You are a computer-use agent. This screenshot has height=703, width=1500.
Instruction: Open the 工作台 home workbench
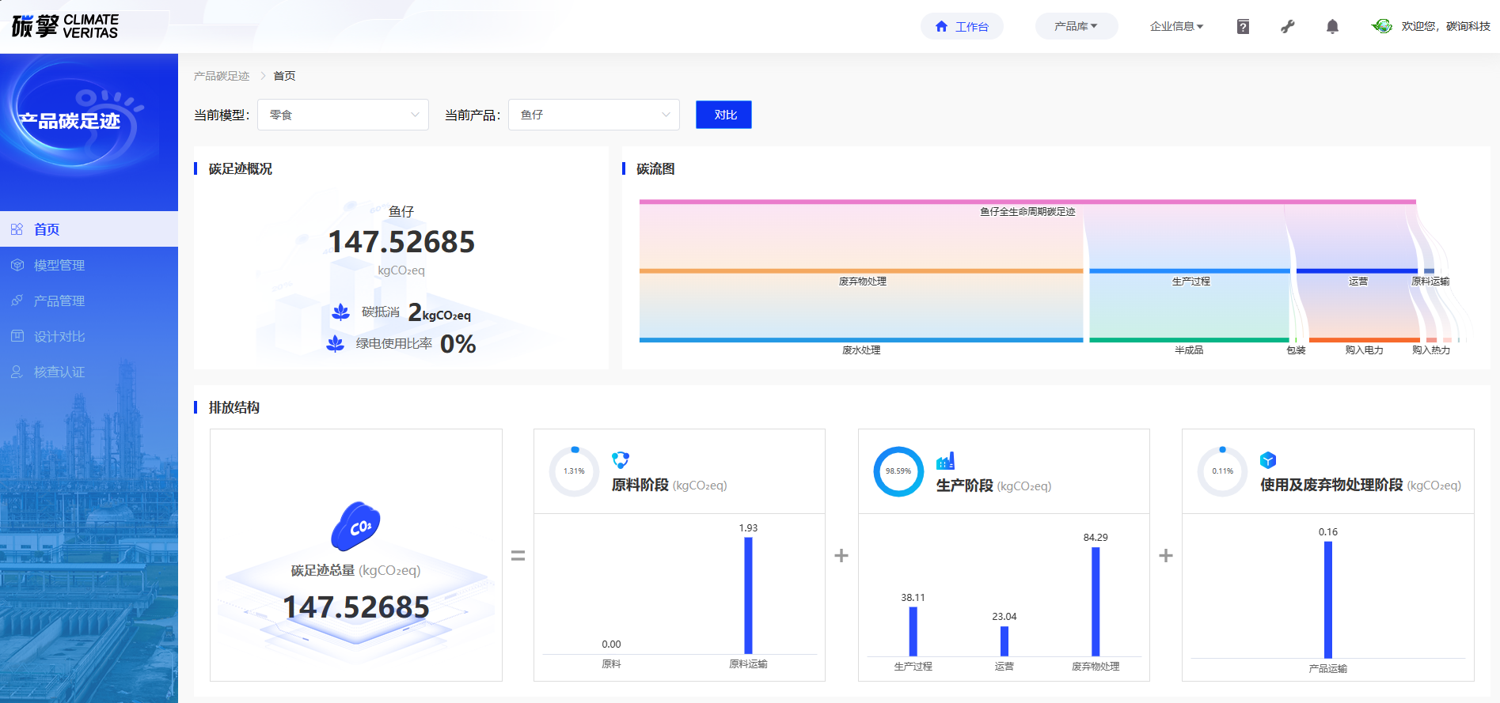[x=962, y=26]
